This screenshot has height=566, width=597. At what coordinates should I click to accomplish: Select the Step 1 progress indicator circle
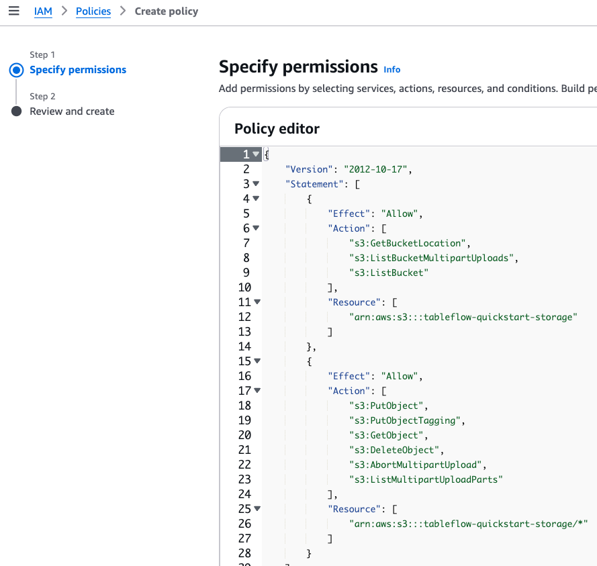pyautogui.click(x=16, y=69)
